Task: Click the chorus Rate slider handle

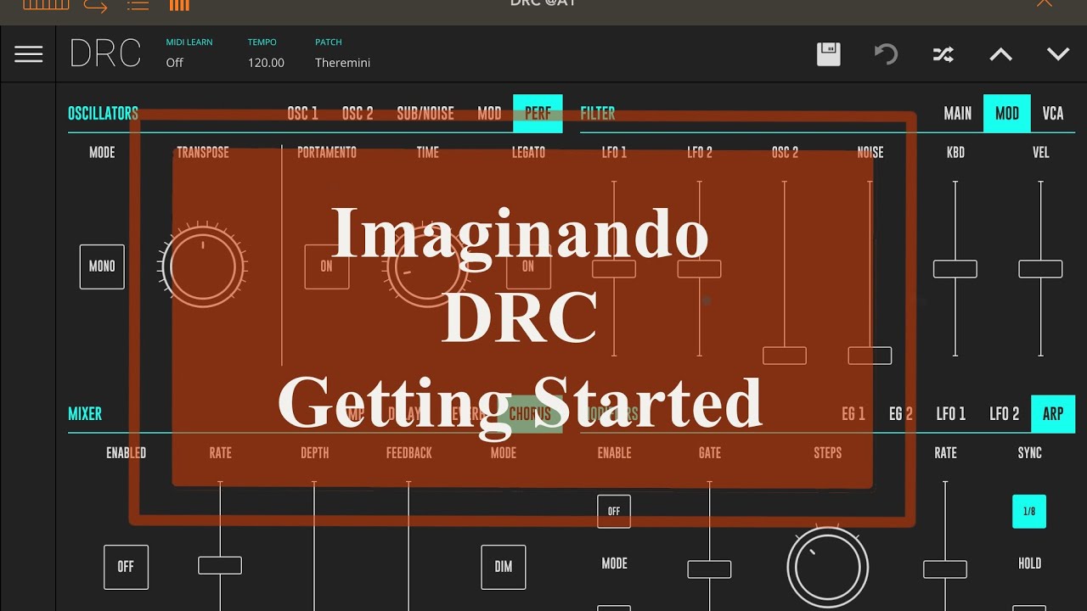Action: 220,565
